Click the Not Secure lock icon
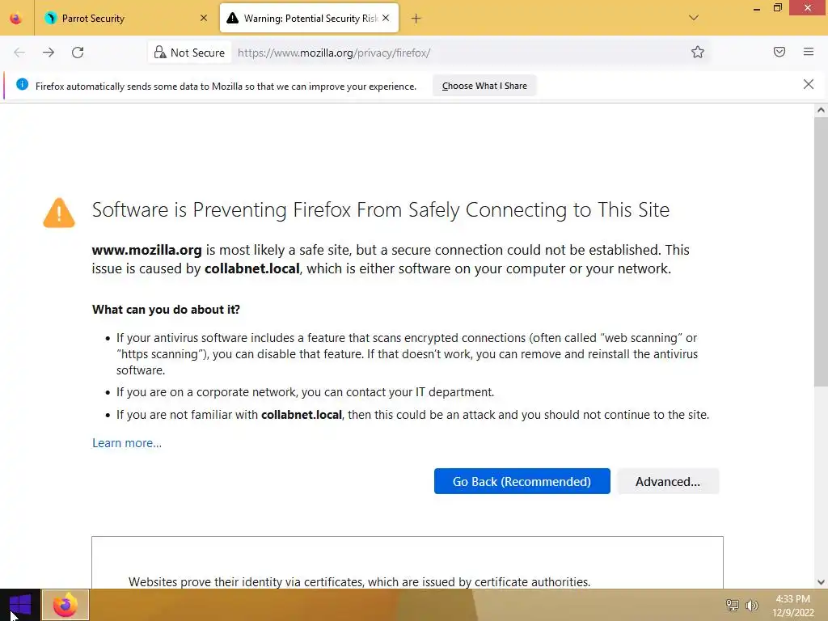828x621 pixels. pos(160,53)
